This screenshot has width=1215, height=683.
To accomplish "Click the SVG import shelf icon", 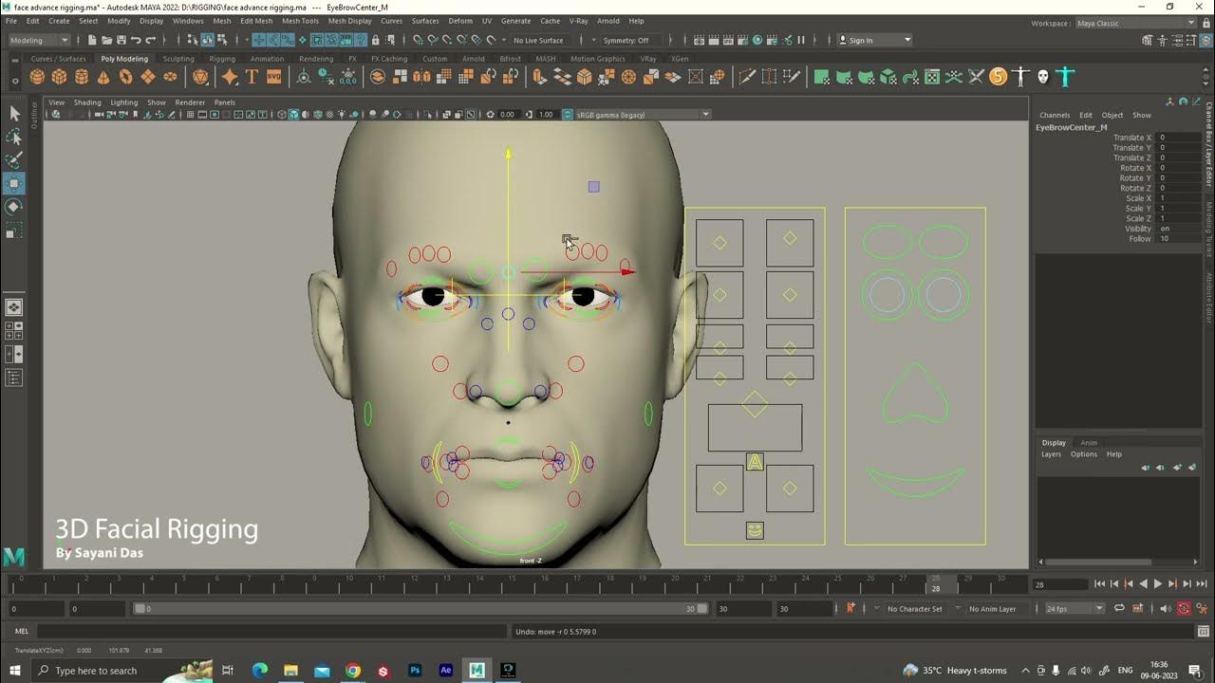I will tap(273, 77).
